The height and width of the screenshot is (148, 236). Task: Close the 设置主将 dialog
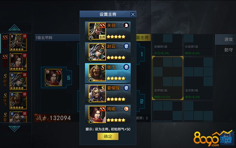133,14
